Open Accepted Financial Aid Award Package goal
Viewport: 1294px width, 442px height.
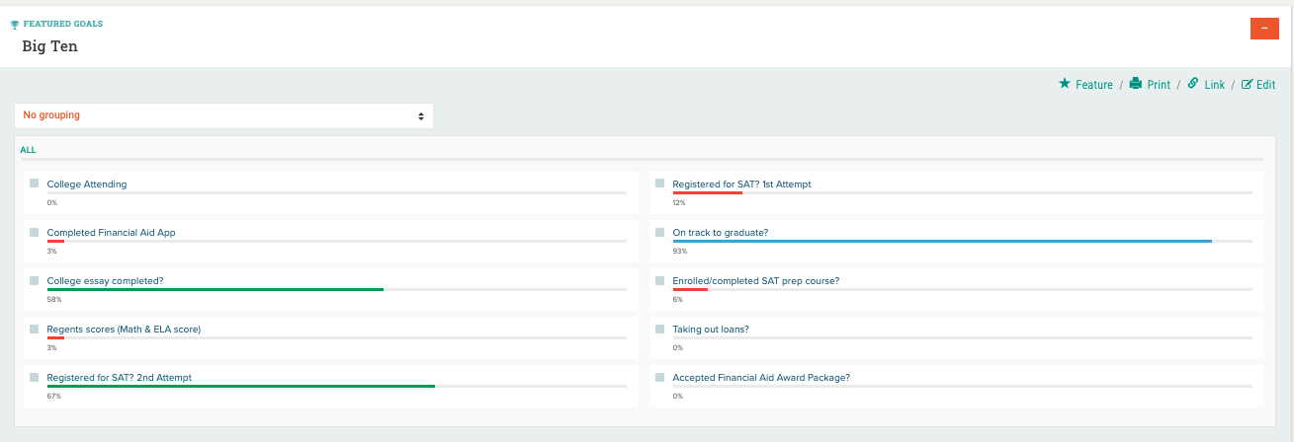(760, 377)
